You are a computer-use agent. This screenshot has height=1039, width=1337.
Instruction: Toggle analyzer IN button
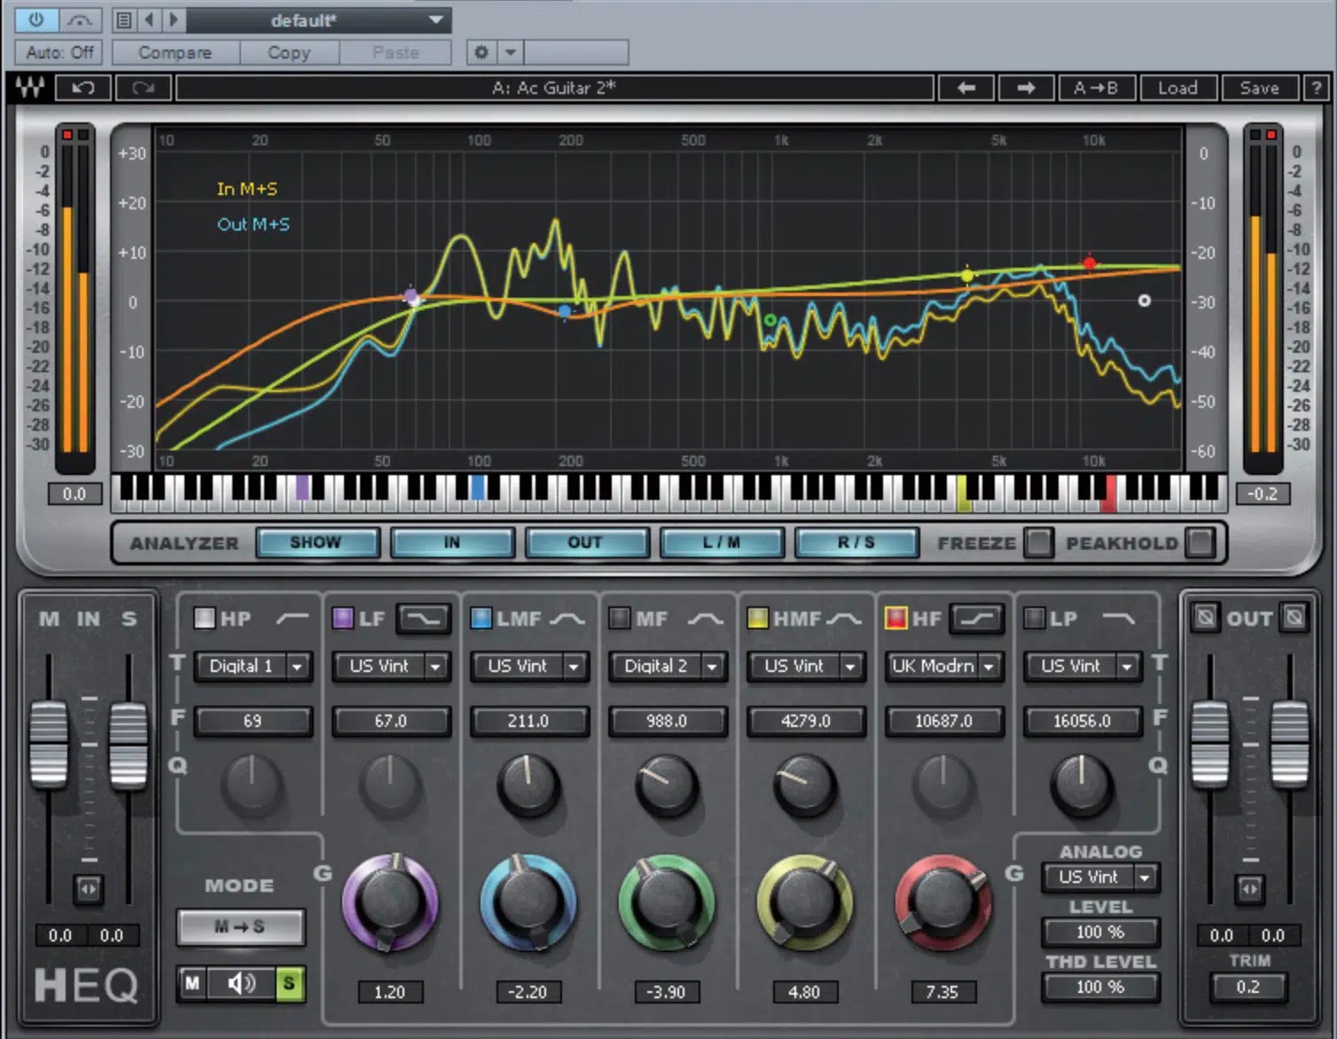(x=452, y=543)
